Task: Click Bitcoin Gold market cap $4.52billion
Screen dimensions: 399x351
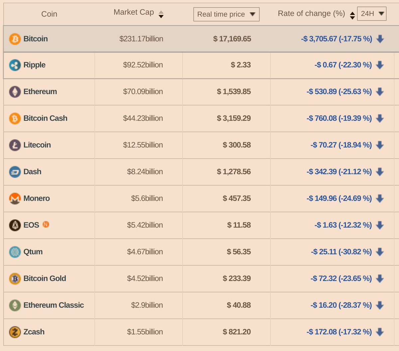Action: pyautogui.click(x=145, y=278)
